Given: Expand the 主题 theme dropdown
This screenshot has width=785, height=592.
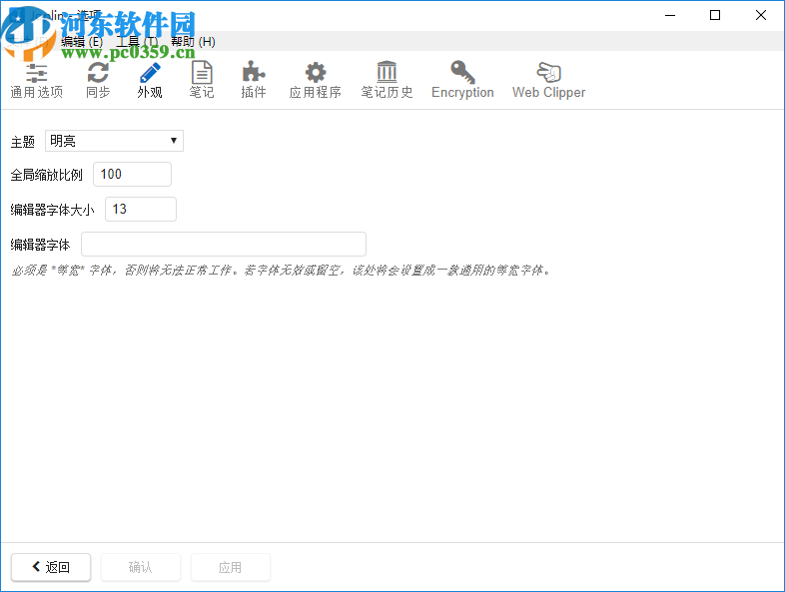Looking at the screenshot, I should 114,141.
